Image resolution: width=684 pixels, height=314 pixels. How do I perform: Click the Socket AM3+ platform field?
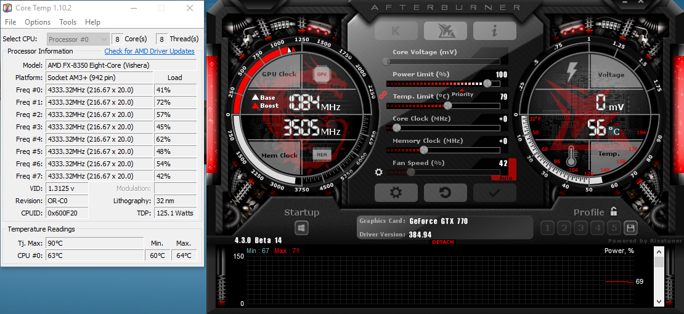[99, 78]
